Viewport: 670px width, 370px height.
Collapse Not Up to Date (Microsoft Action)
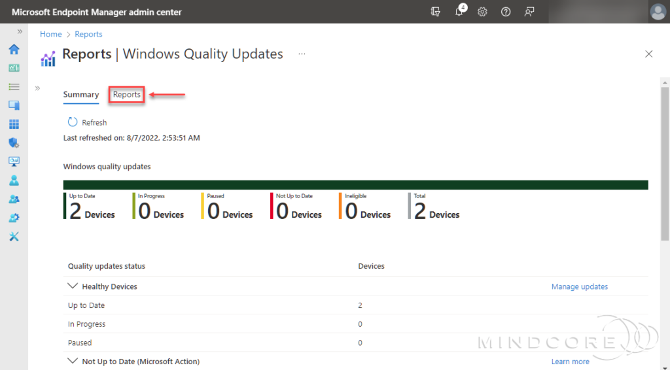click(x=72, y=361)
